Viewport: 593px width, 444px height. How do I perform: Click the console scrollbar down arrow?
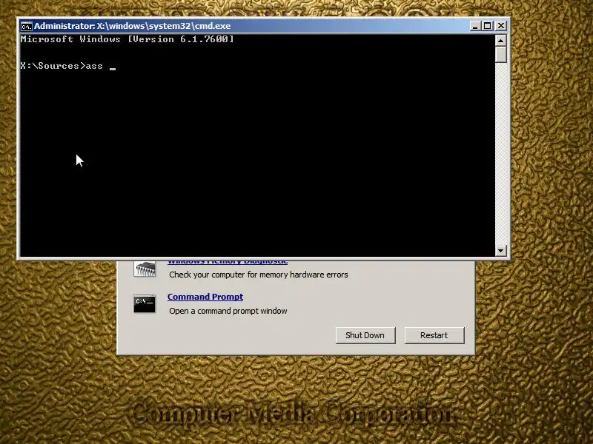click(x=501, y=250)
